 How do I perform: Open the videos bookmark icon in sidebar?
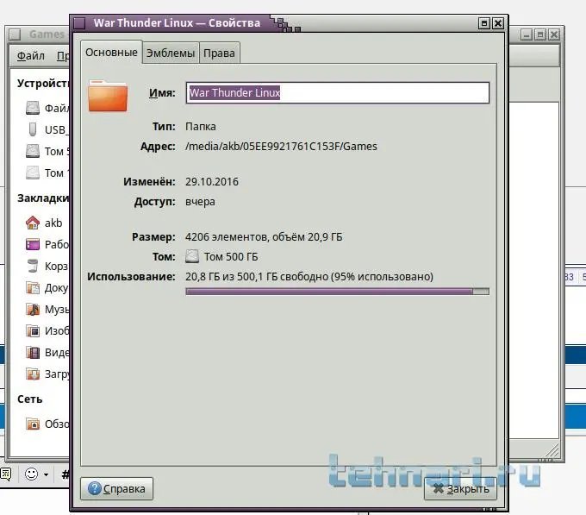click(33, 352)
